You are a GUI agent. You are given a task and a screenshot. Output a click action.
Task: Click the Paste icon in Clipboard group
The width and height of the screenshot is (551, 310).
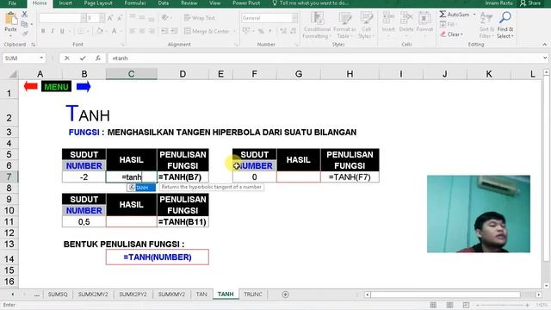click(x=10, y=19)
